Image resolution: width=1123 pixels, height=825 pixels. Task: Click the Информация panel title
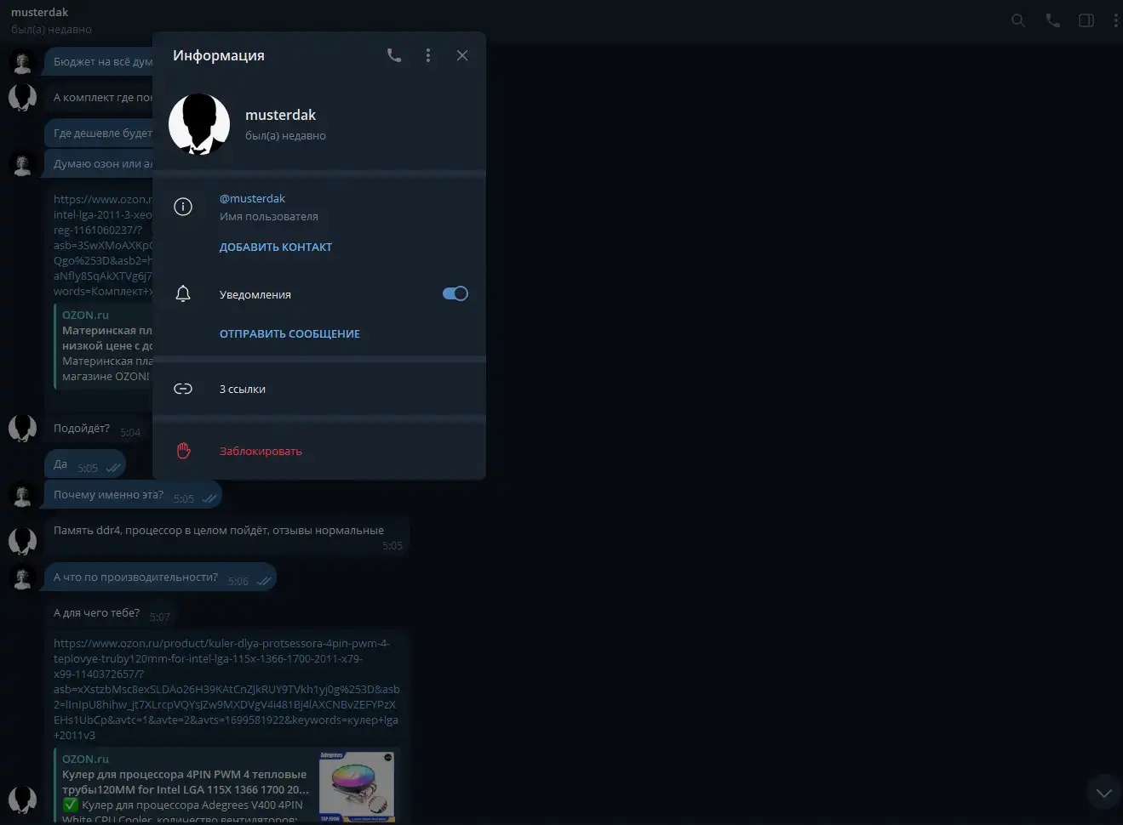(x=219, y=55)
